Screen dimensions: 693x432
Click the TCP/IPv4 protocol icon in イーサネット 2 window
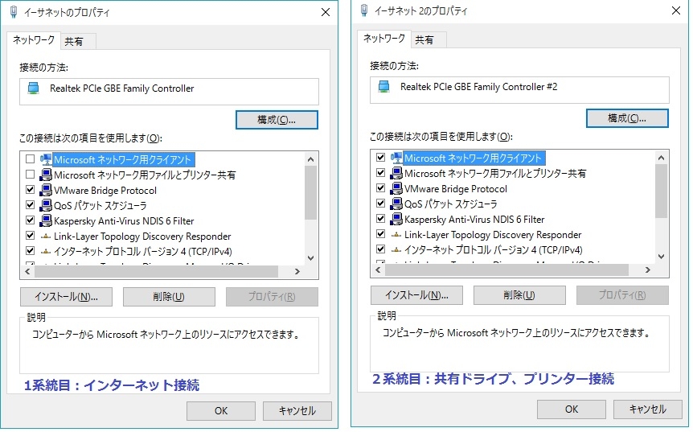coord(396,250)
